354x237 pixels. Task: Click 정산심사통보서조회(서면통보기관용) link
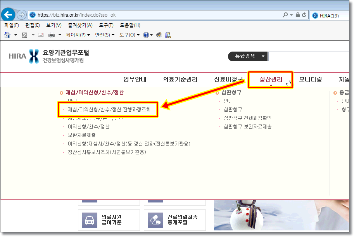pos(107,152)
